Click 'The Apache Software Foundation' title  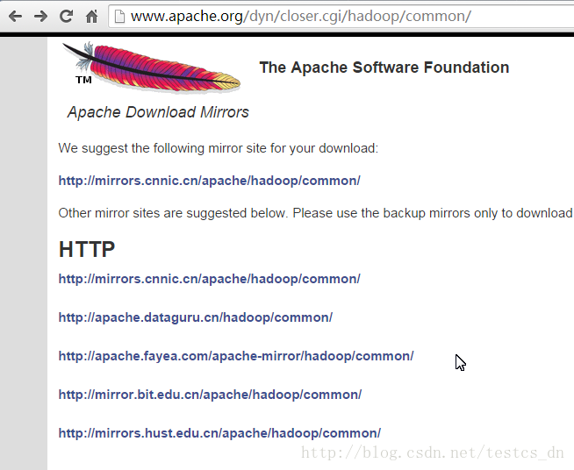pos(384,68)
